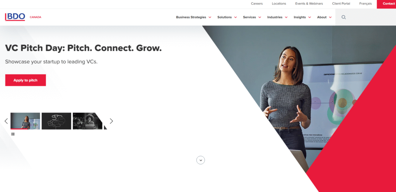Image resolution: width=396 pixels, height=192 pixels.
Task: Click the red Contact button
Action: click(386, 4)
